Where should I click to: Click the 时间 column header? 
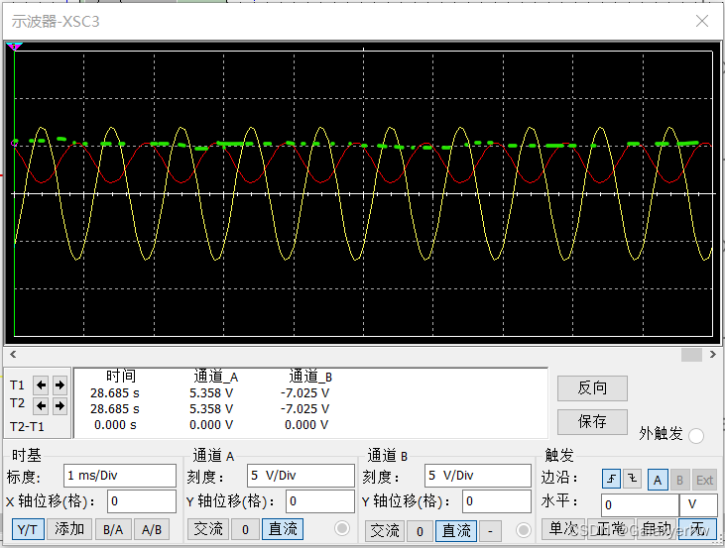[121, 377]
